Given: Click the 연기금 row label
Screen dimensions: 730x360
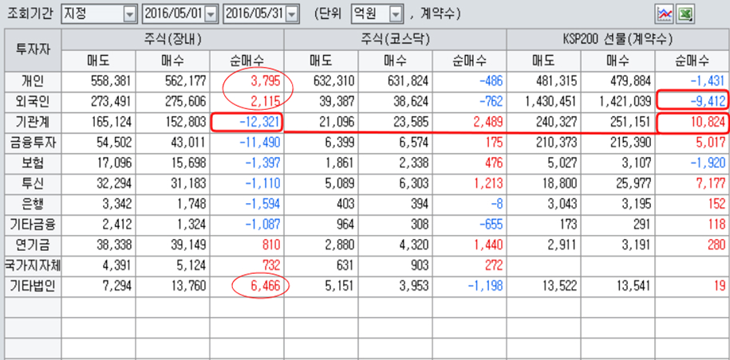Looking at the screenshot, I should [x=33, y=245].
